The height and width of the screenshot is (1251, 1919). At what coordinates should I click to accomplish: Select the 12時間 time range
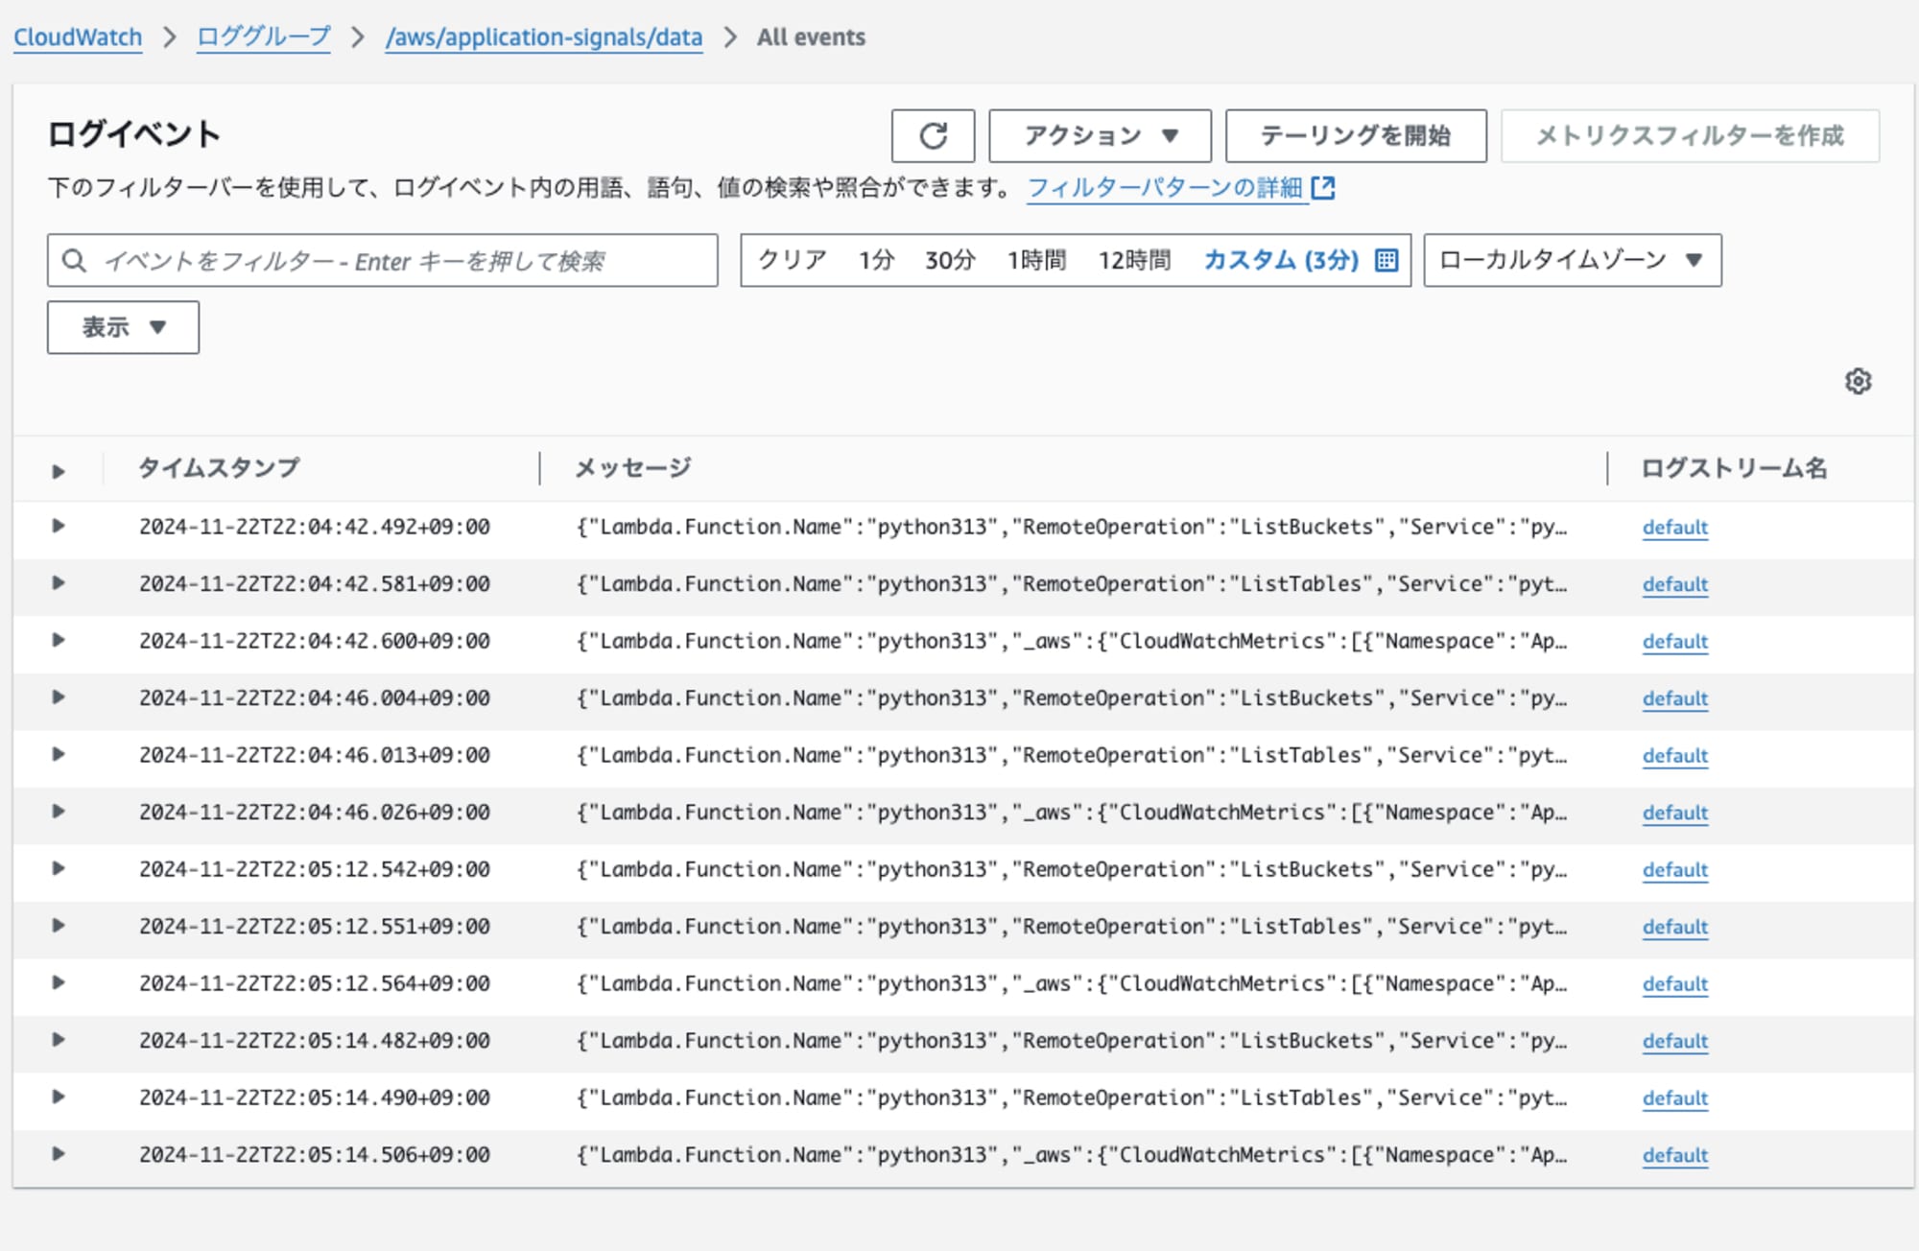[1134, 260]
